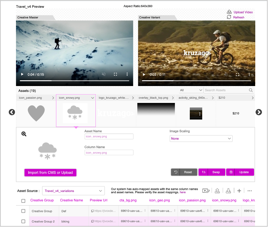Click the icon_geo.png column header

coord(159,200)
